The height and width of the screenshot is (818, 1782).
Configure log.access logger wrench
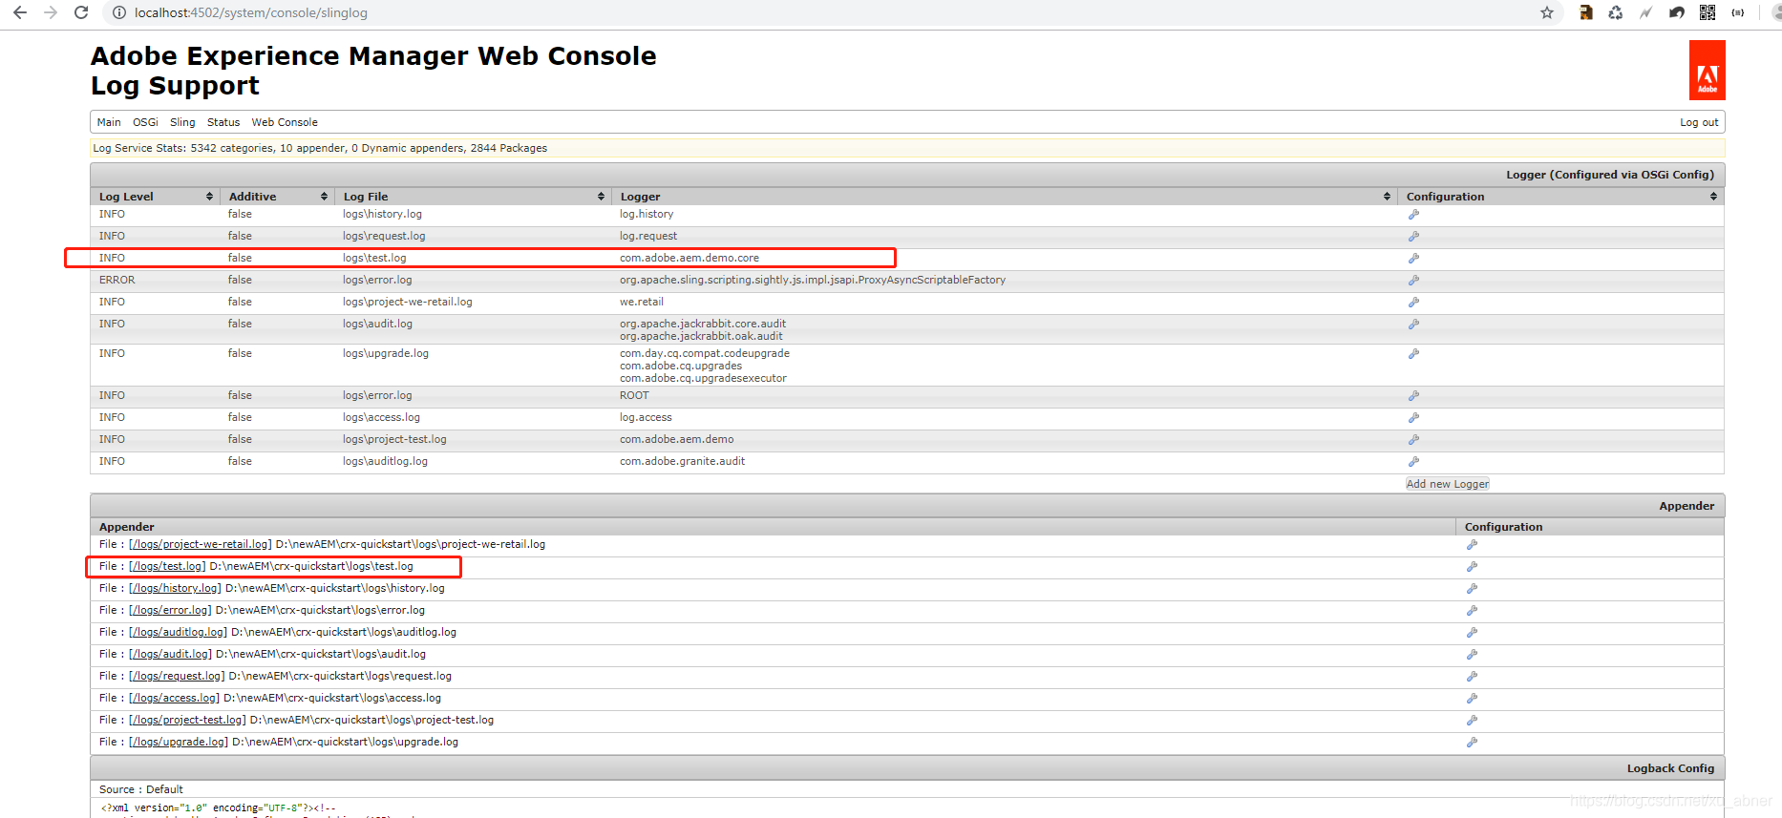(1413, 418)
